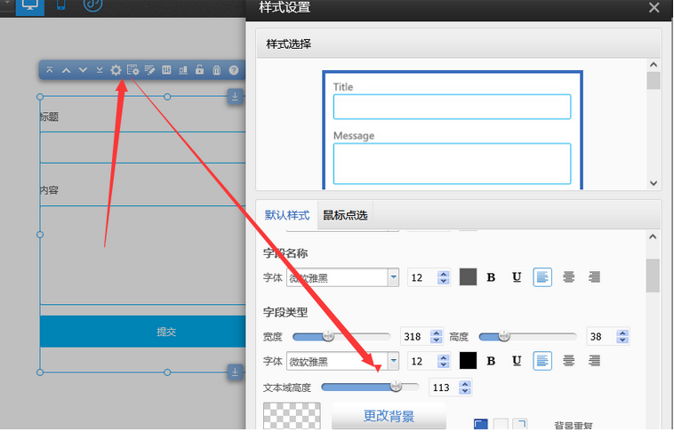674x432 pixels.
Task: Click the unlock padlock icon
Action: click(x=199, y=69)
